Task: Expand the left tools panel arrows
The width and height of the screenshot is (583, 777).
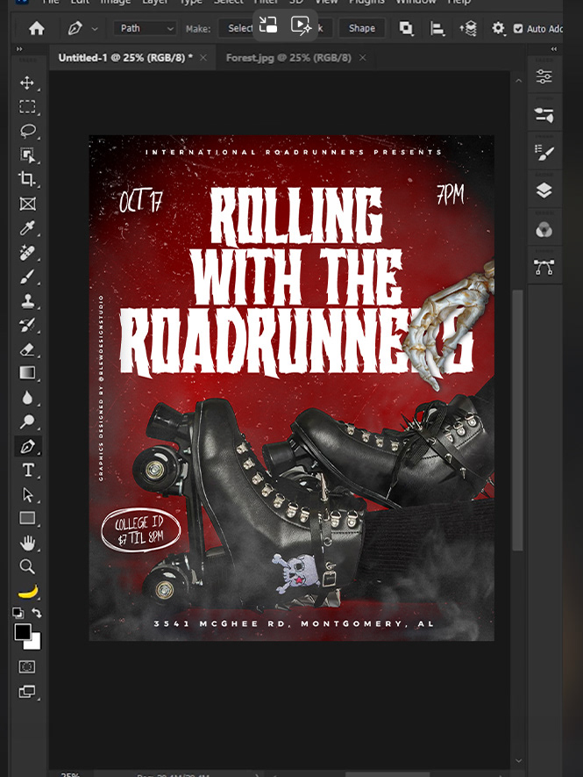Action: point(20,49)
